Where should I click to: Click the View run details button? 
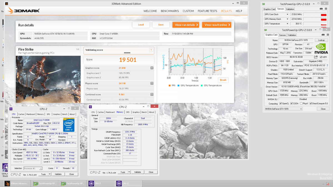186,25
